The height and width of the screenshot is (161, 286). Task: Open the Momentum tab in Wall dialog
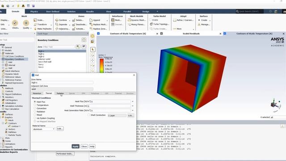coord(37,93)
